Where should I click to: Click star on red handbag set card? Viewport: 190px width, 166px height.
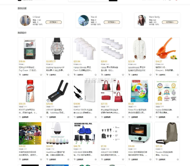(123, 117)
